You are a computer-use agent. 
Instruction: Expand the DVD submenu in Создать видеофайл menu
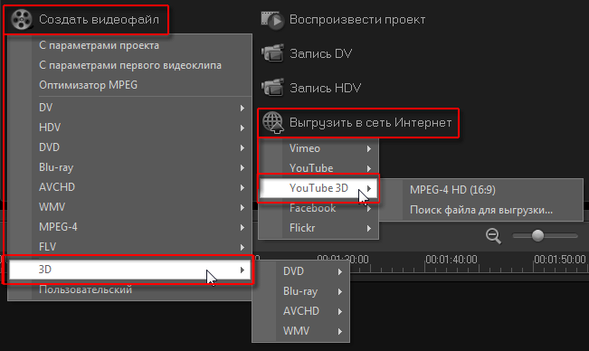(x=129, y=147)
